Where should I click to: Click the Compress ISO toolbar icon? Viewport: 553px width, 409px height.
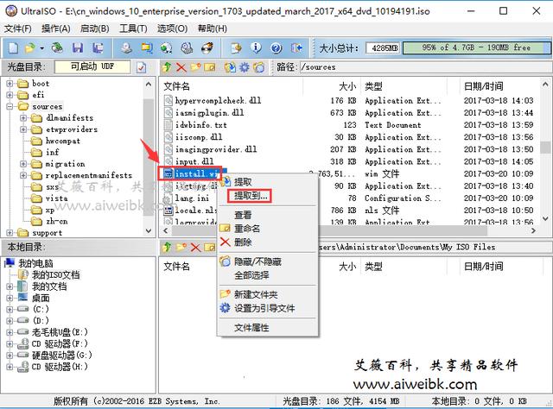pos(146,48)
